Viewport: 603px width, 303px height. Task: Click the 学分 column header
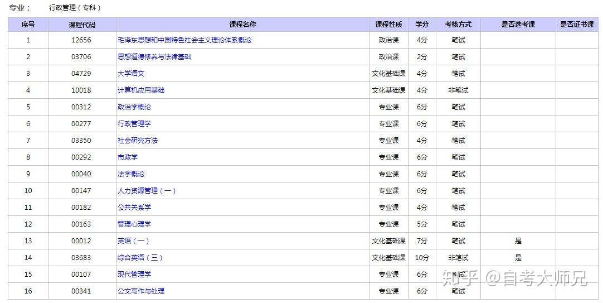(x=422, y=25)
